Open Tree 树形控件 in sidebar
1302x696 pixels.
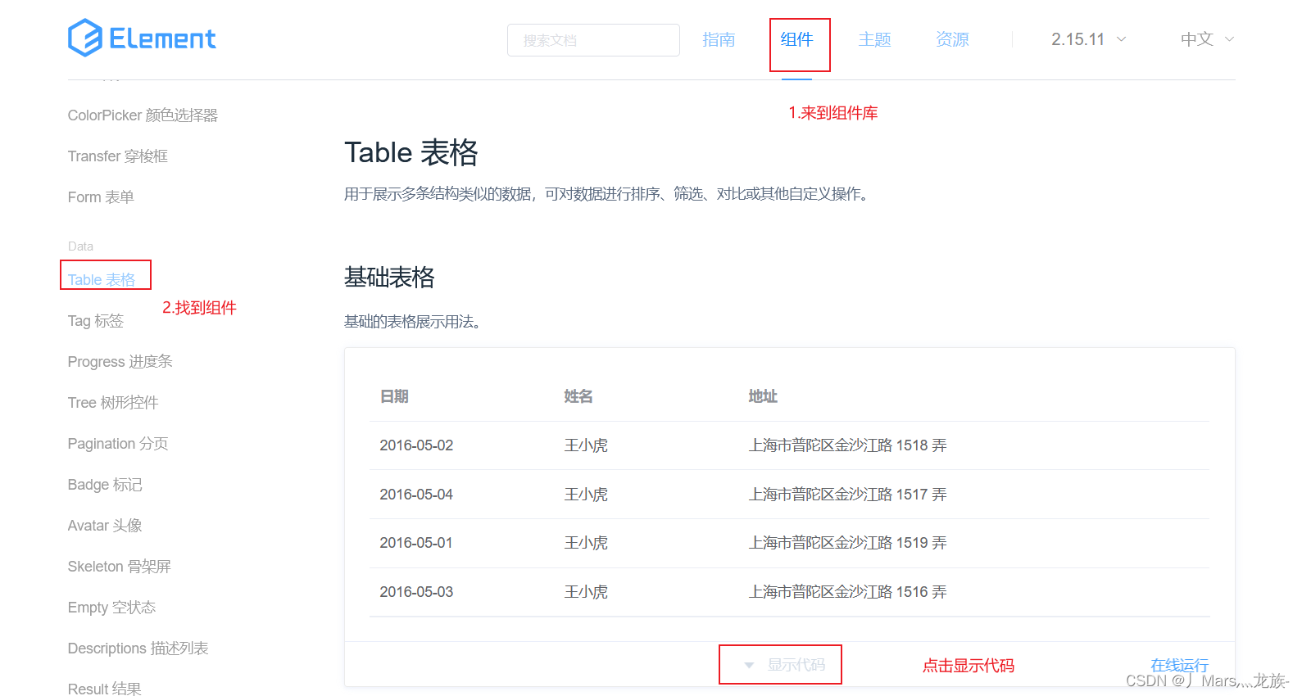coord(113,403)
